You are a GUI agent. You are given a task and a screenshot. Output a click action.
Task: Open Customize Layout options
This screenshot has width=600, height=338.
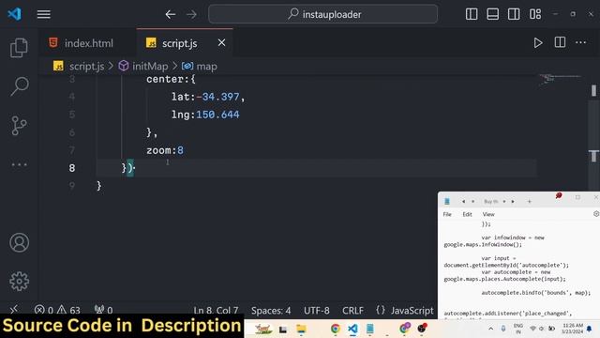click(x=535, y=14)
